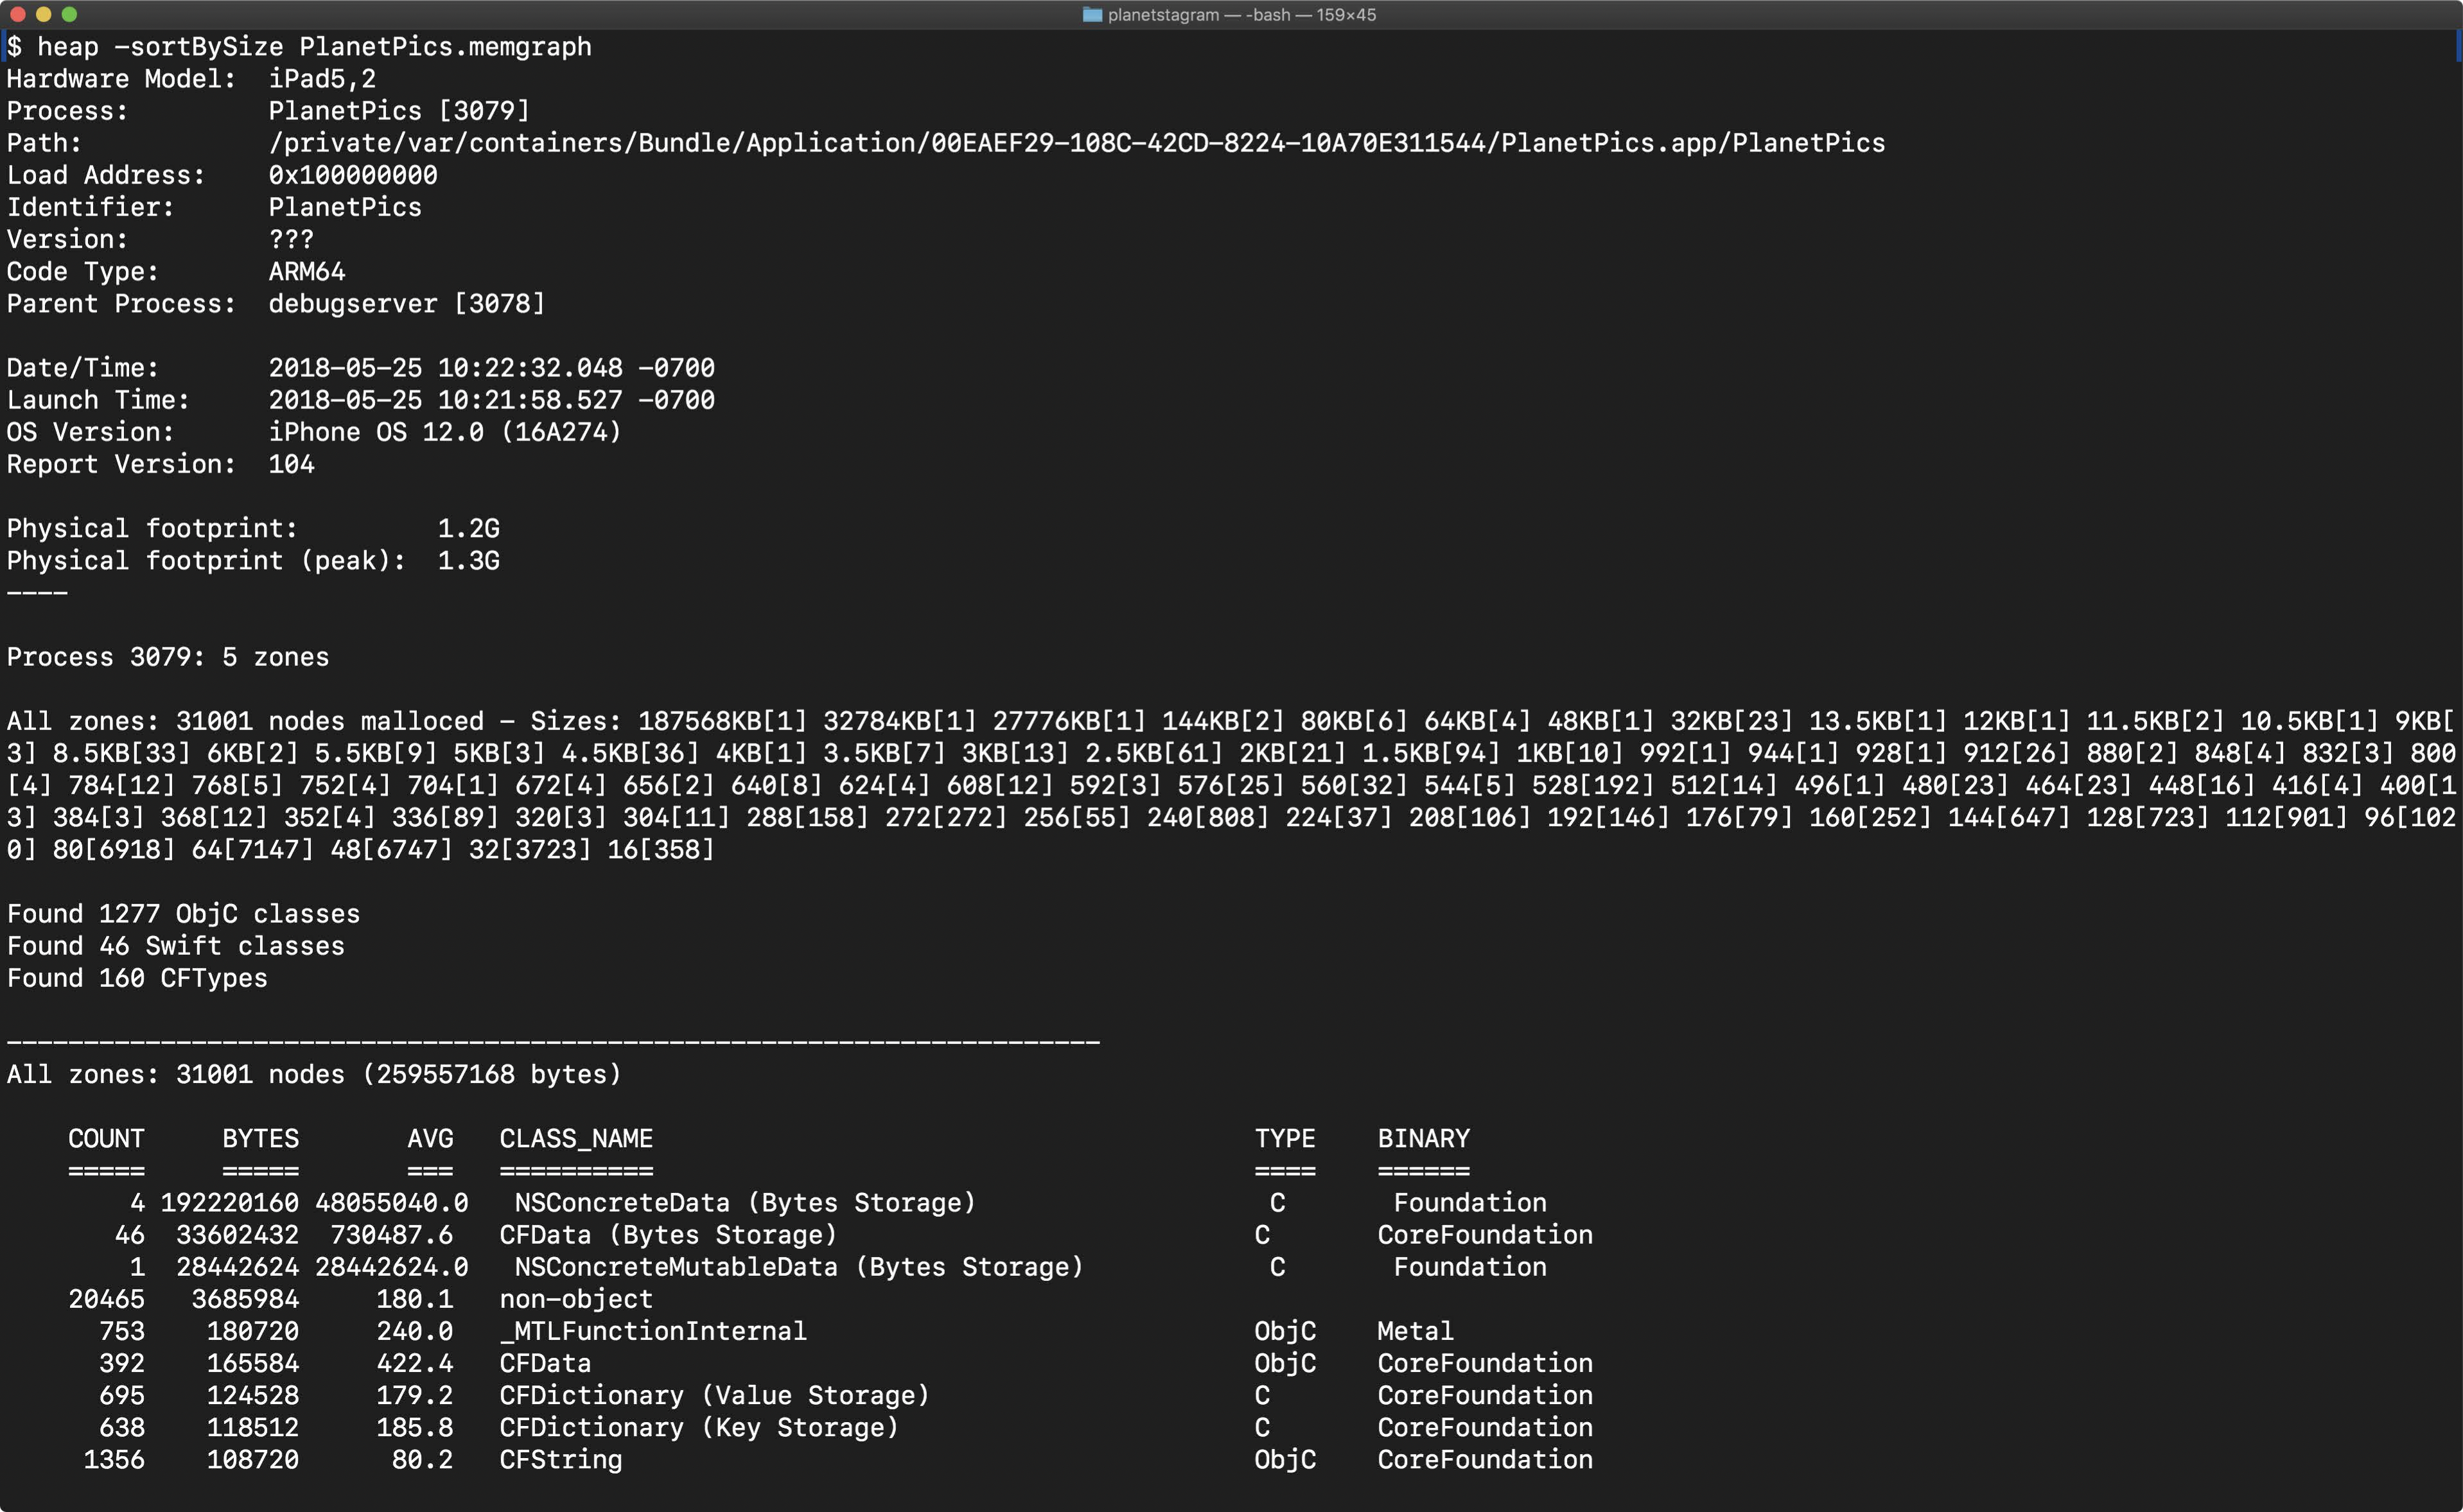Click the BYTES column header

[260, 1138]
